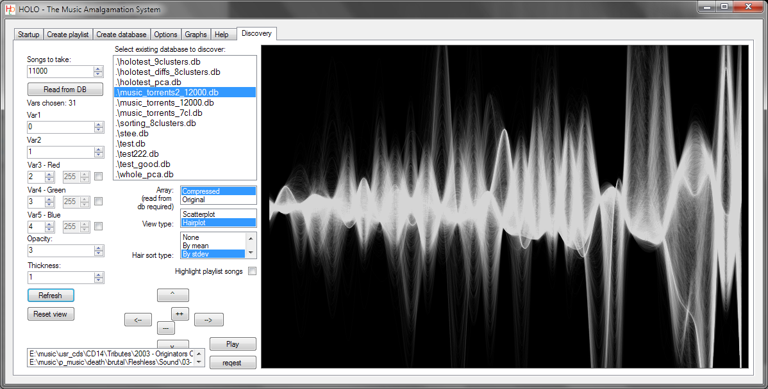Screen dimensions: 768x389
Task: Switch to the Options tab
Action: tap(165, 34)
